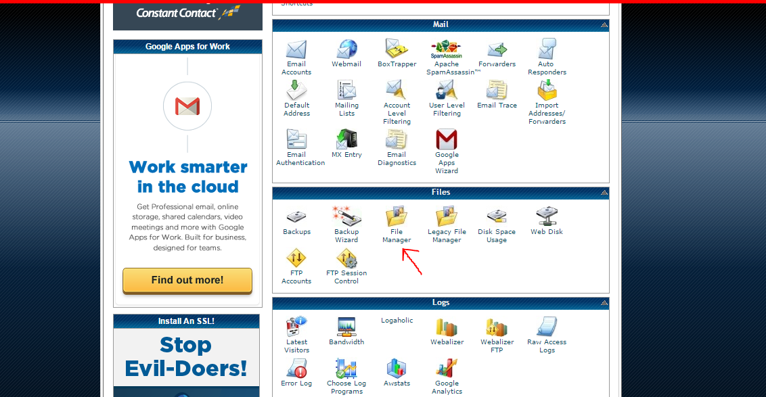This screenshot has height=397, width=766.
Task: Click the Mail section title bar
Action: tap(441, 24)
